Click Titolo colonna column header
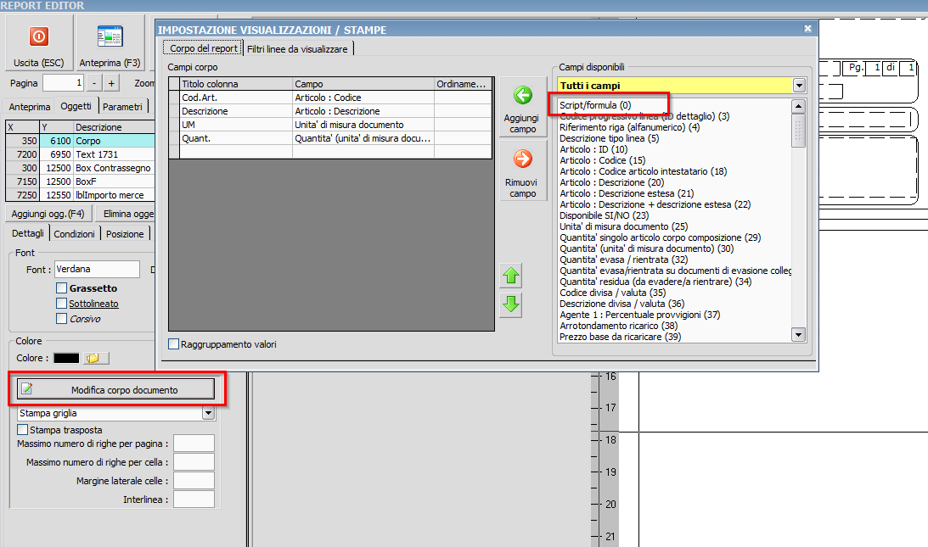This screenshot has width=928, height=547. tap(236, 84)
